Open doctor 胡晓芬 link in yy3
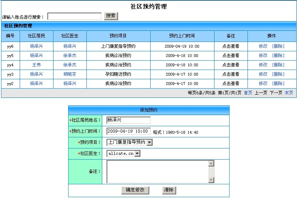Screen dimensions: 297x199 (70, 74)
